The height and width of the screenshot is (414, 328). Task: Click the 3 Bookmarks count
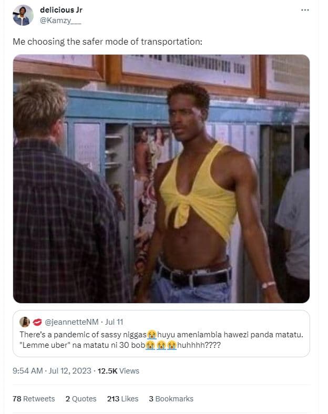171,399
